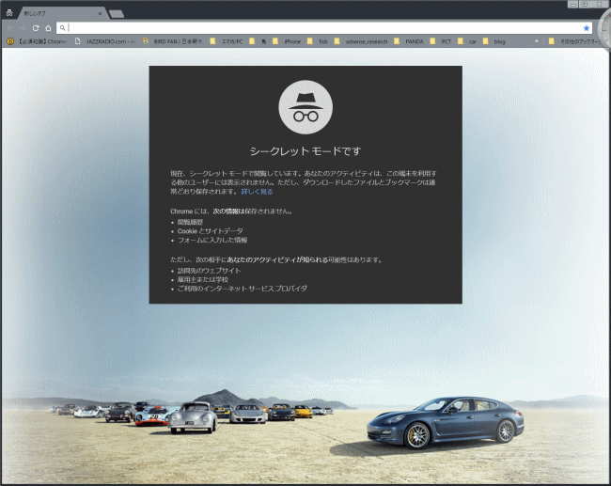Expand the PANDA bookmark folder
The width and height of the screenshot is (611, 486).
409,41
